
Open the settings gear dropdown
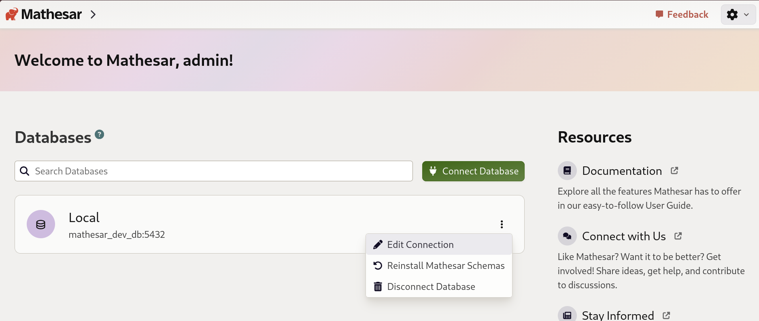[x=738, y=14]
